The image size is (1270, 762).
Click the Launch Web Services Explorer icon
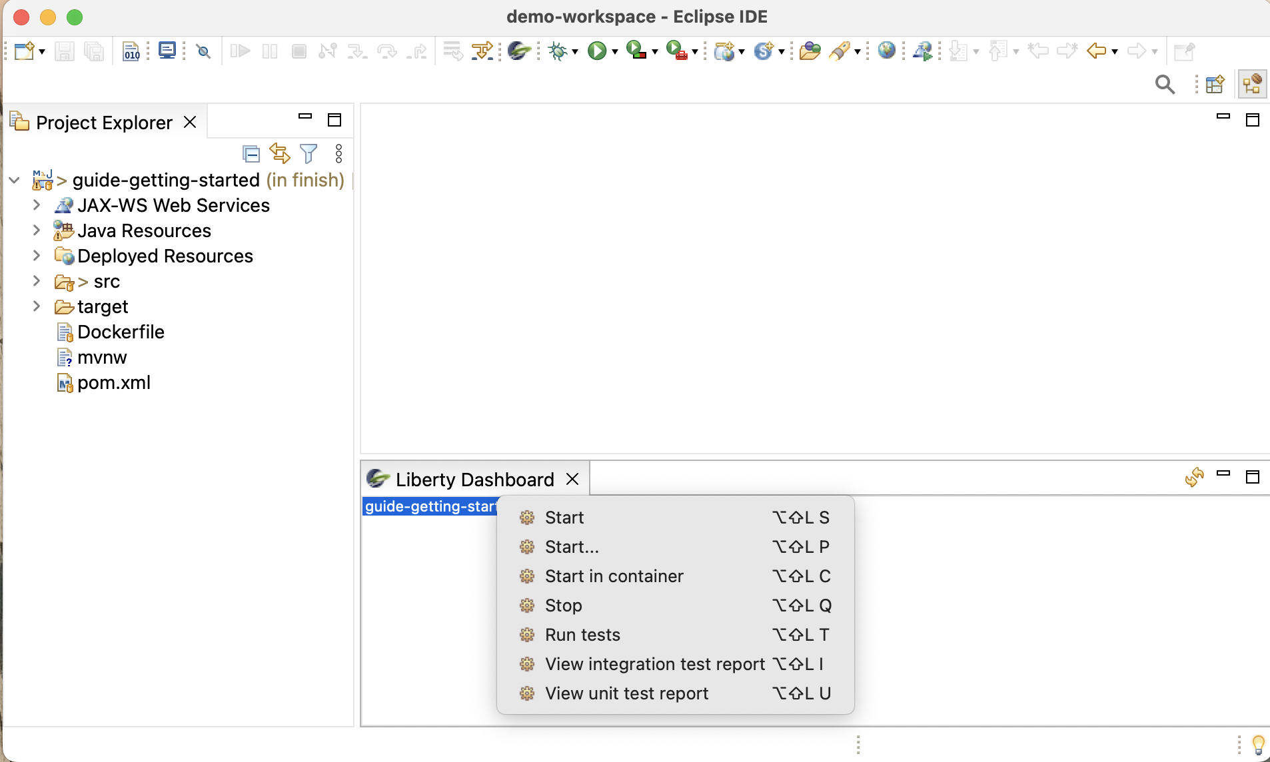pos(923,51)
